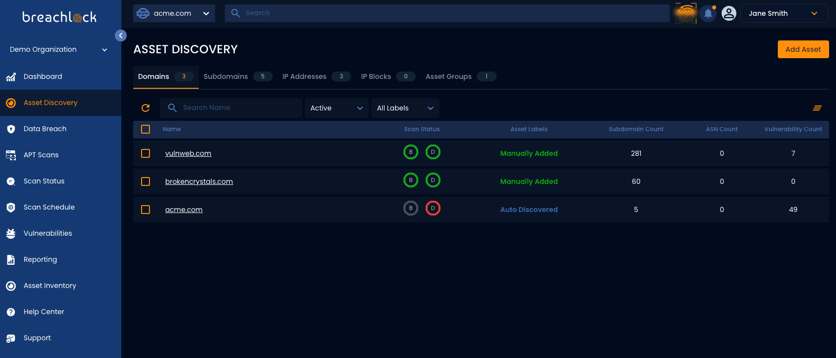Click the Scan Schedule icon
Screen dimensions: 836x358
pyautogui.click(x=11, y=208)
